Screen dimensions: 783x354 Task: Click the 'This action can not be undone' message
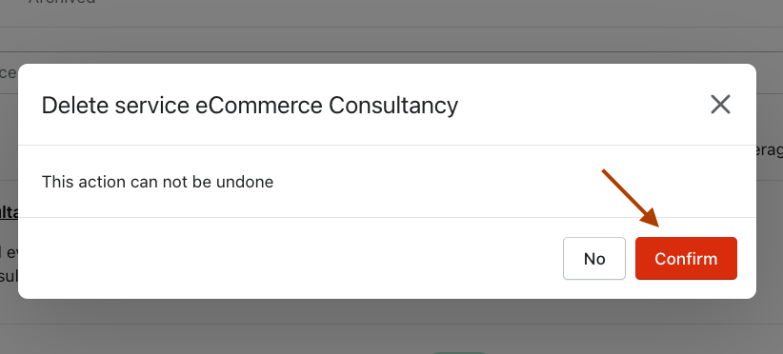pyautogui.click(x=157, y=182)
